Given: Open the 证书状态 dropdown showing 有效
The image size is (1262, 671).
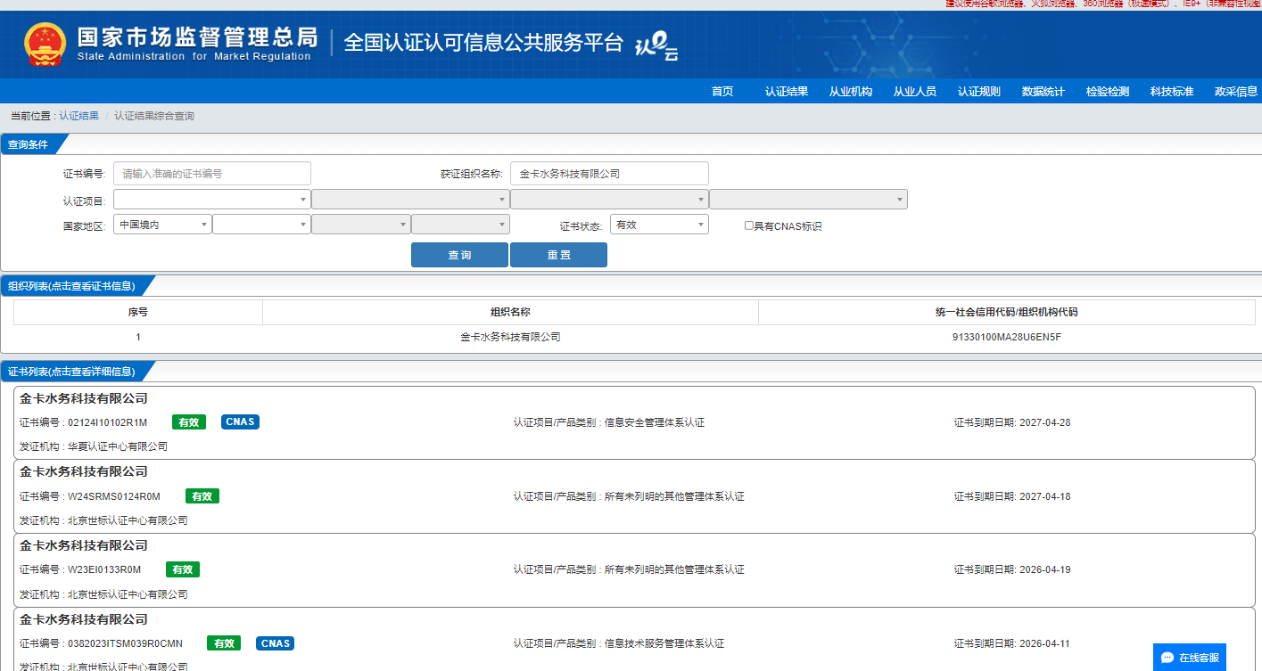Looking at the screenshot, I should click(x=658, y=225).
